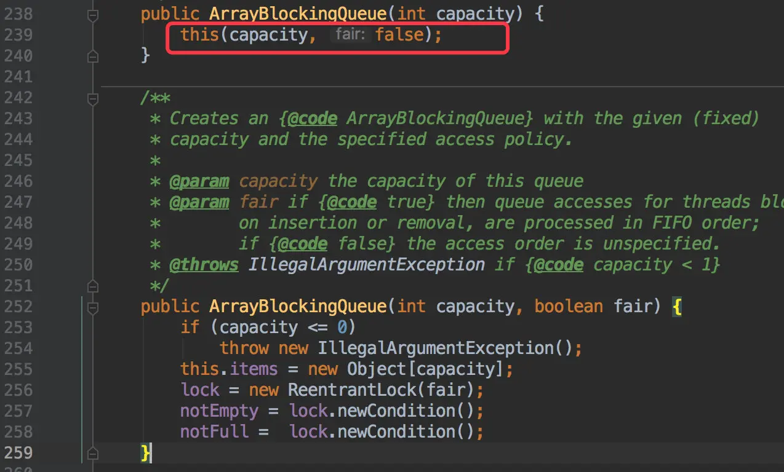This screenshot has width=784, height=472.
Task: Click line number 239 in the gutter
Action: 18,35
